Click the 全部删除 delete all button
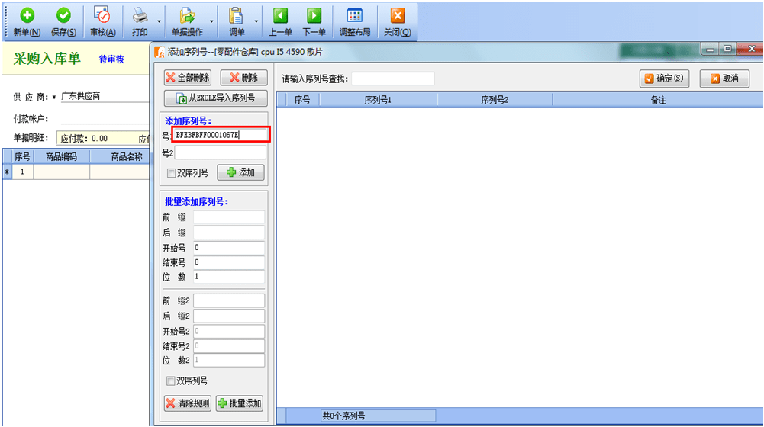The width and height of the screenshot is (764, 427). (x=188, y=78)
